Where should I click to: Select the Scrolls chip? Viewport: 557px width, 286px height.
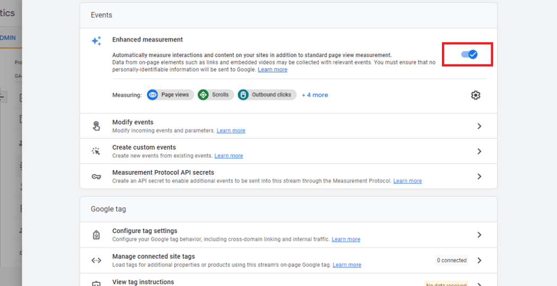click(x=216, y=95)
